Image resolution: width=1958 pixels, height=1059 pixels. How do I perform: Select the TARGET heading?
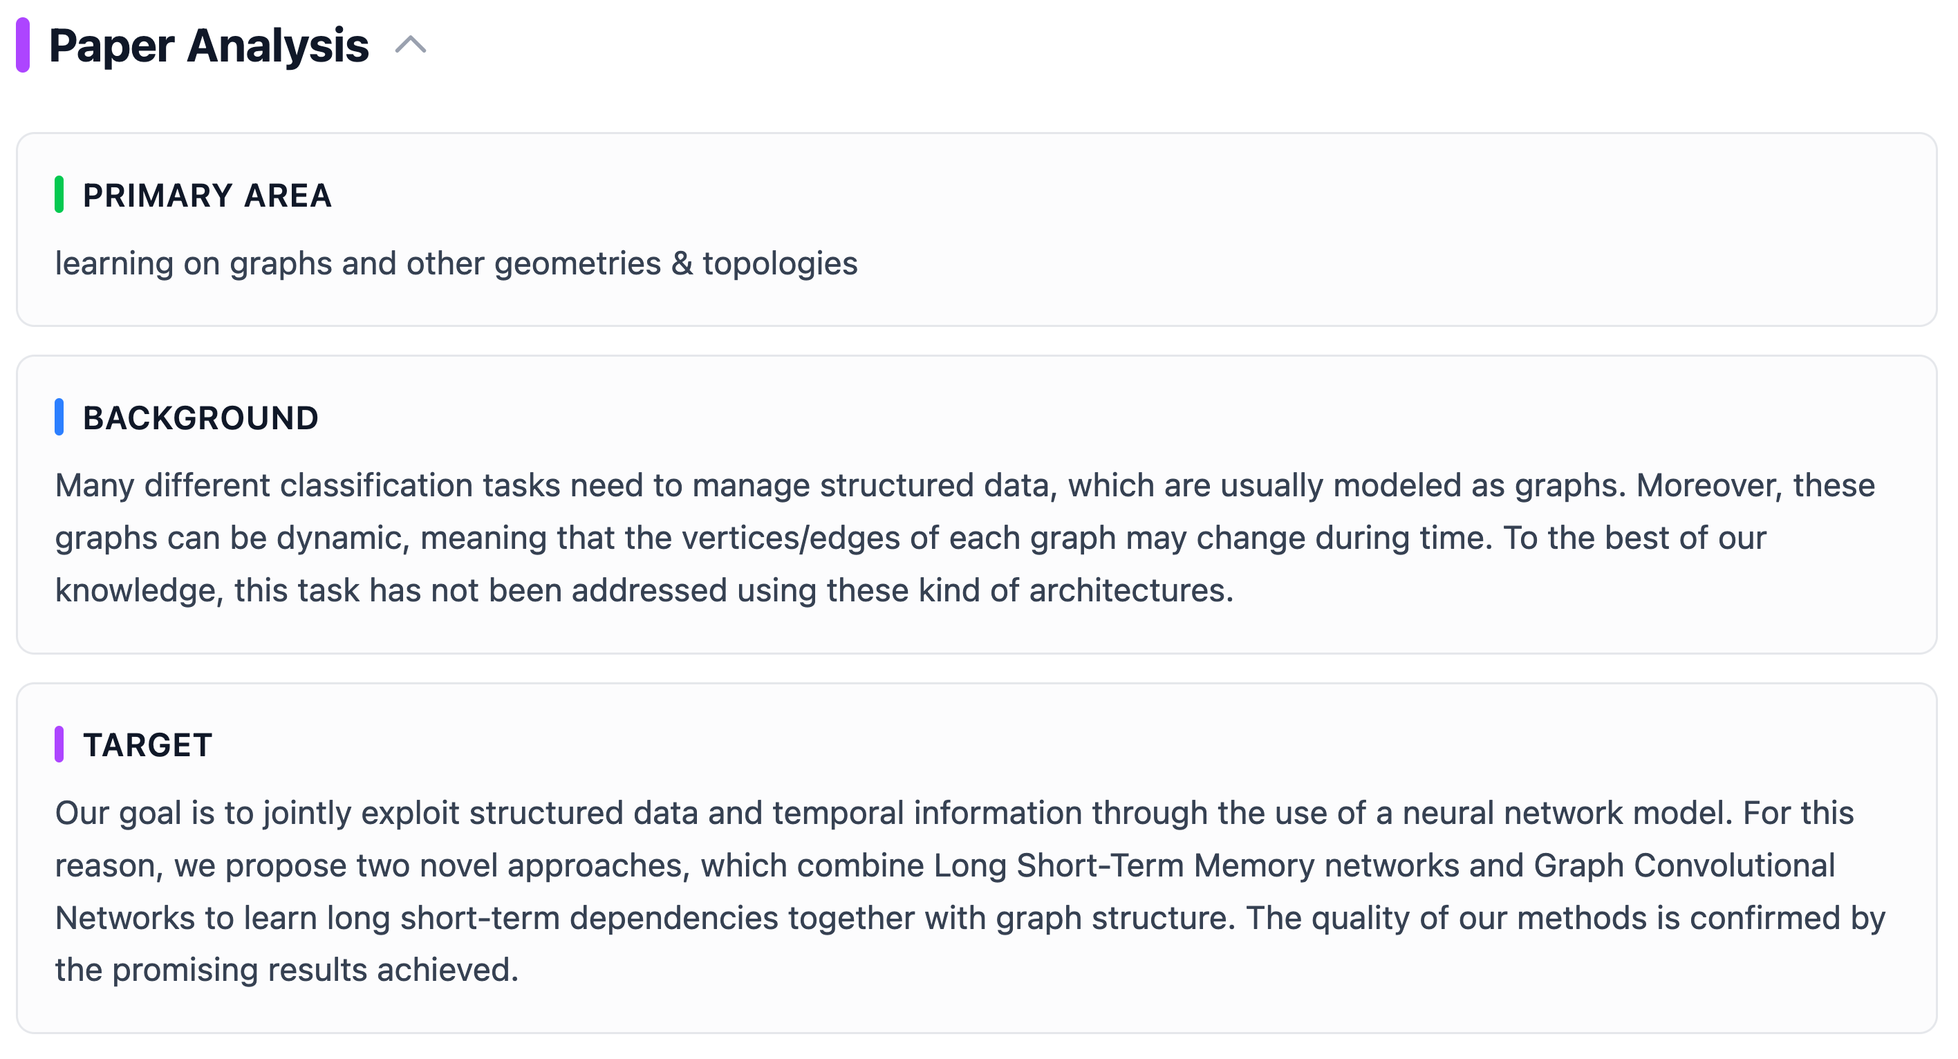pos(147,745)
